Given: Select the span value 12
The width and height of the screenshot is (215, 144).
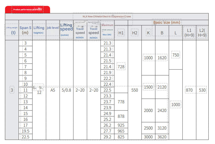Looking at the screenshot, I should pyautogui.click(x=25, y=96).
